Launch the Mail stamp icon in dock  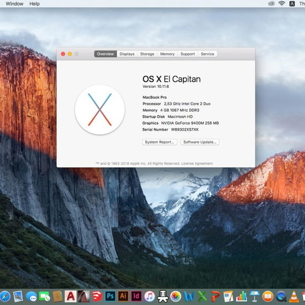(x=18, y=296)
